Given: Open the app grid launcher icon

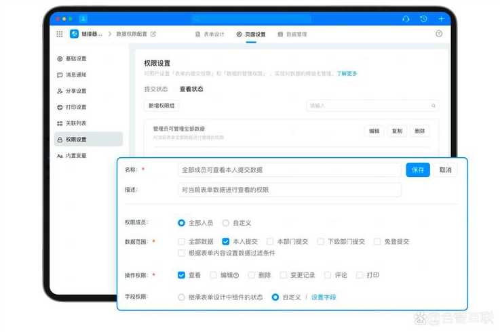Looking at the screenshot, I should click(60, 34).
